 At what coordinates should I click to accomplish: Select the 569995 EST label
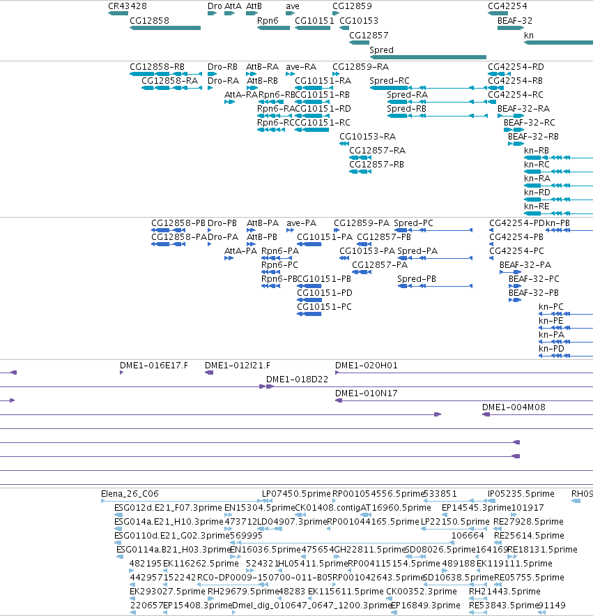point(246,536)
